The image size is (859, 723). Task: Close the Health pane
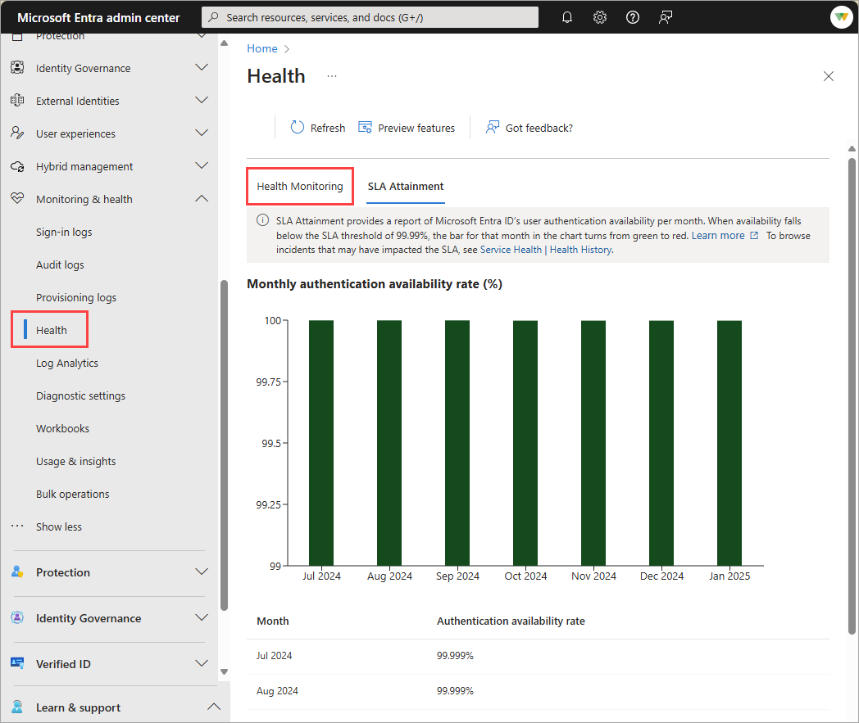829,76
